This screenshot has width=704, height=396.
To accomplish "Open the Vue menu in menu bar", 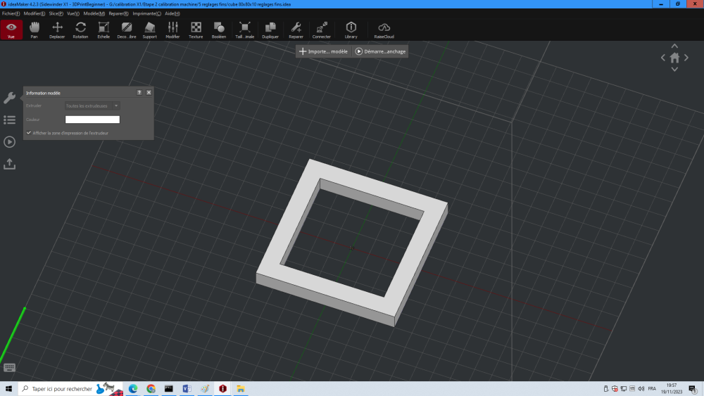I will coord(73,13).
